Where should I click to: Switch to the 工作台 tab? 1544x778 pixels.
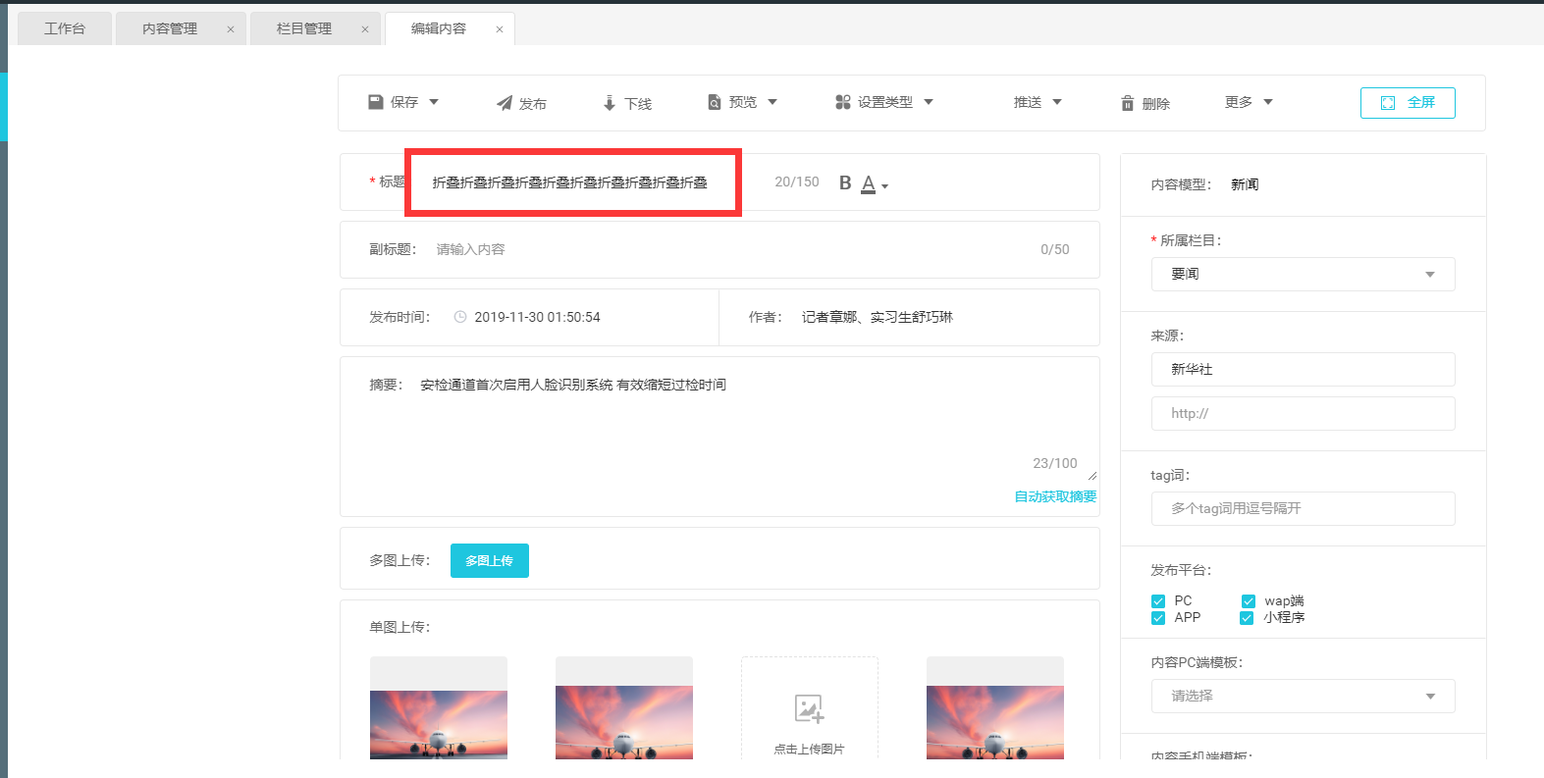point(65,28)
